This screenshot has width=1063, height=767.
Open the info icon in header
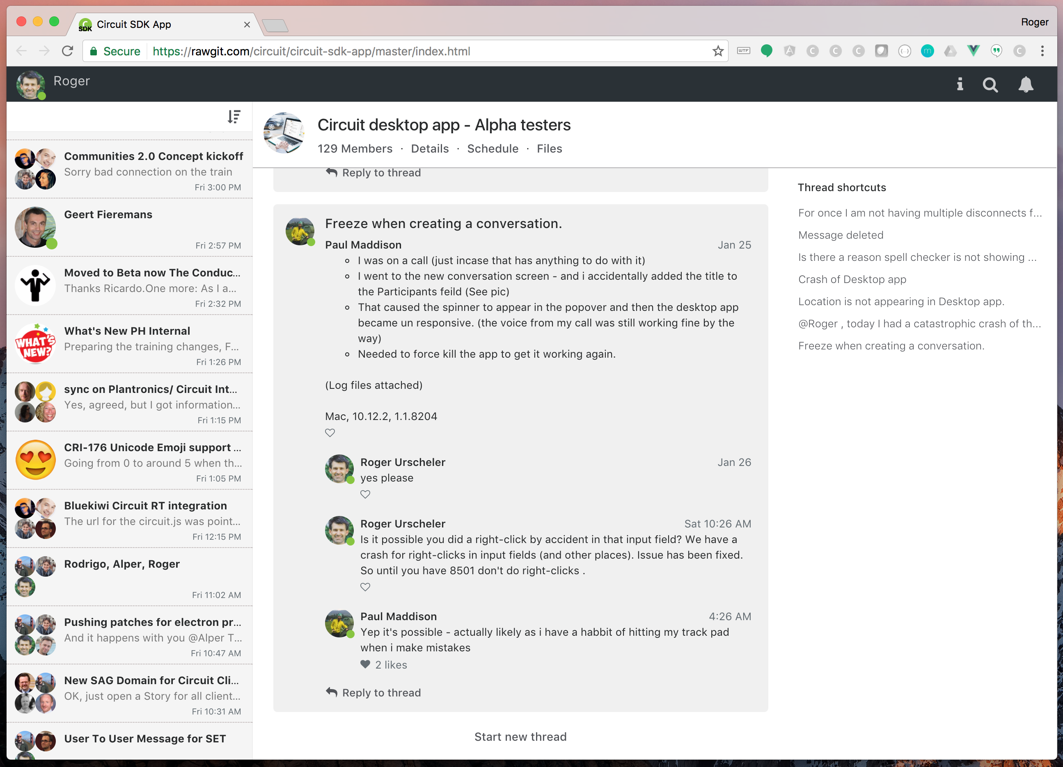(x=960, y=84)
